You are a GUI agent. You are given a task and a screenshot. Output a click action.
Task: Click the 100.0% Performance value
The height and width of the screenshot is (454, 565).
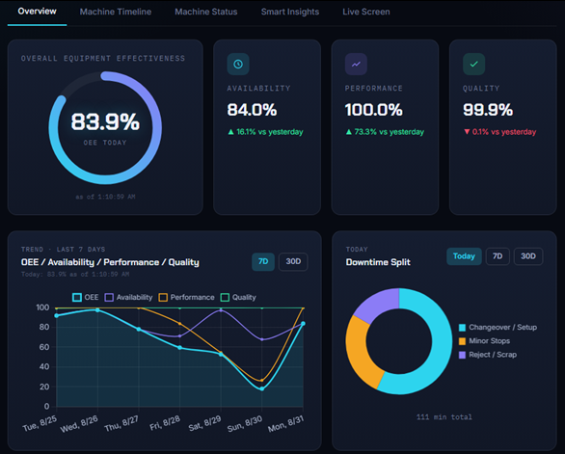[x=374, y=110]
